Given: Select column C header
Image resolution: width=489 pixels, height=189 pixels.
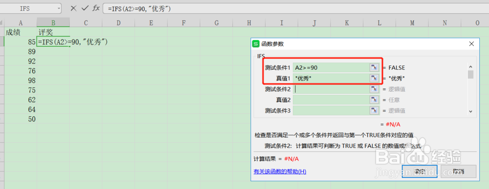Looking at the screenshot, I should tap(86, 22).
